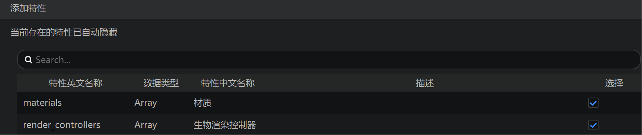Click the magnifier icon in search bar

[x=29, y=60]
